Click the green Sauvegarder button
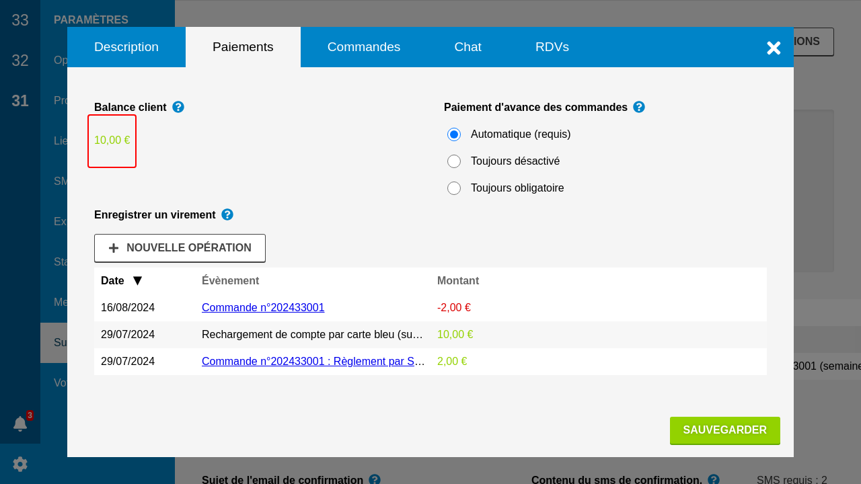 [x=724, y=430]
